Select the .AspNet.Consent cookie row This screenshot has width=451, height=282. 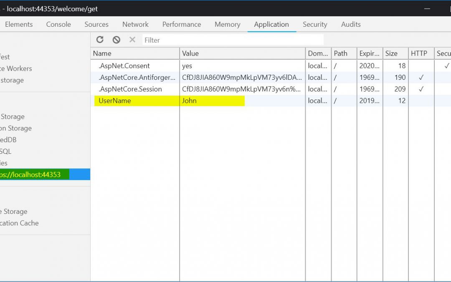point(124,66)
